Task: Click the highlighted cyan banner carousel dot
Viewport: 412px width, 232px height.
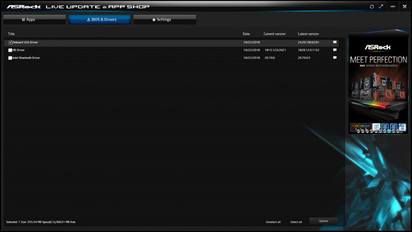Action: [x=389, y=131]
